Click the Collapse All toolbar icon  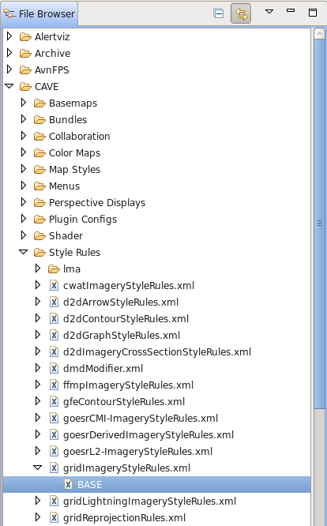click(x=218, y=13)
